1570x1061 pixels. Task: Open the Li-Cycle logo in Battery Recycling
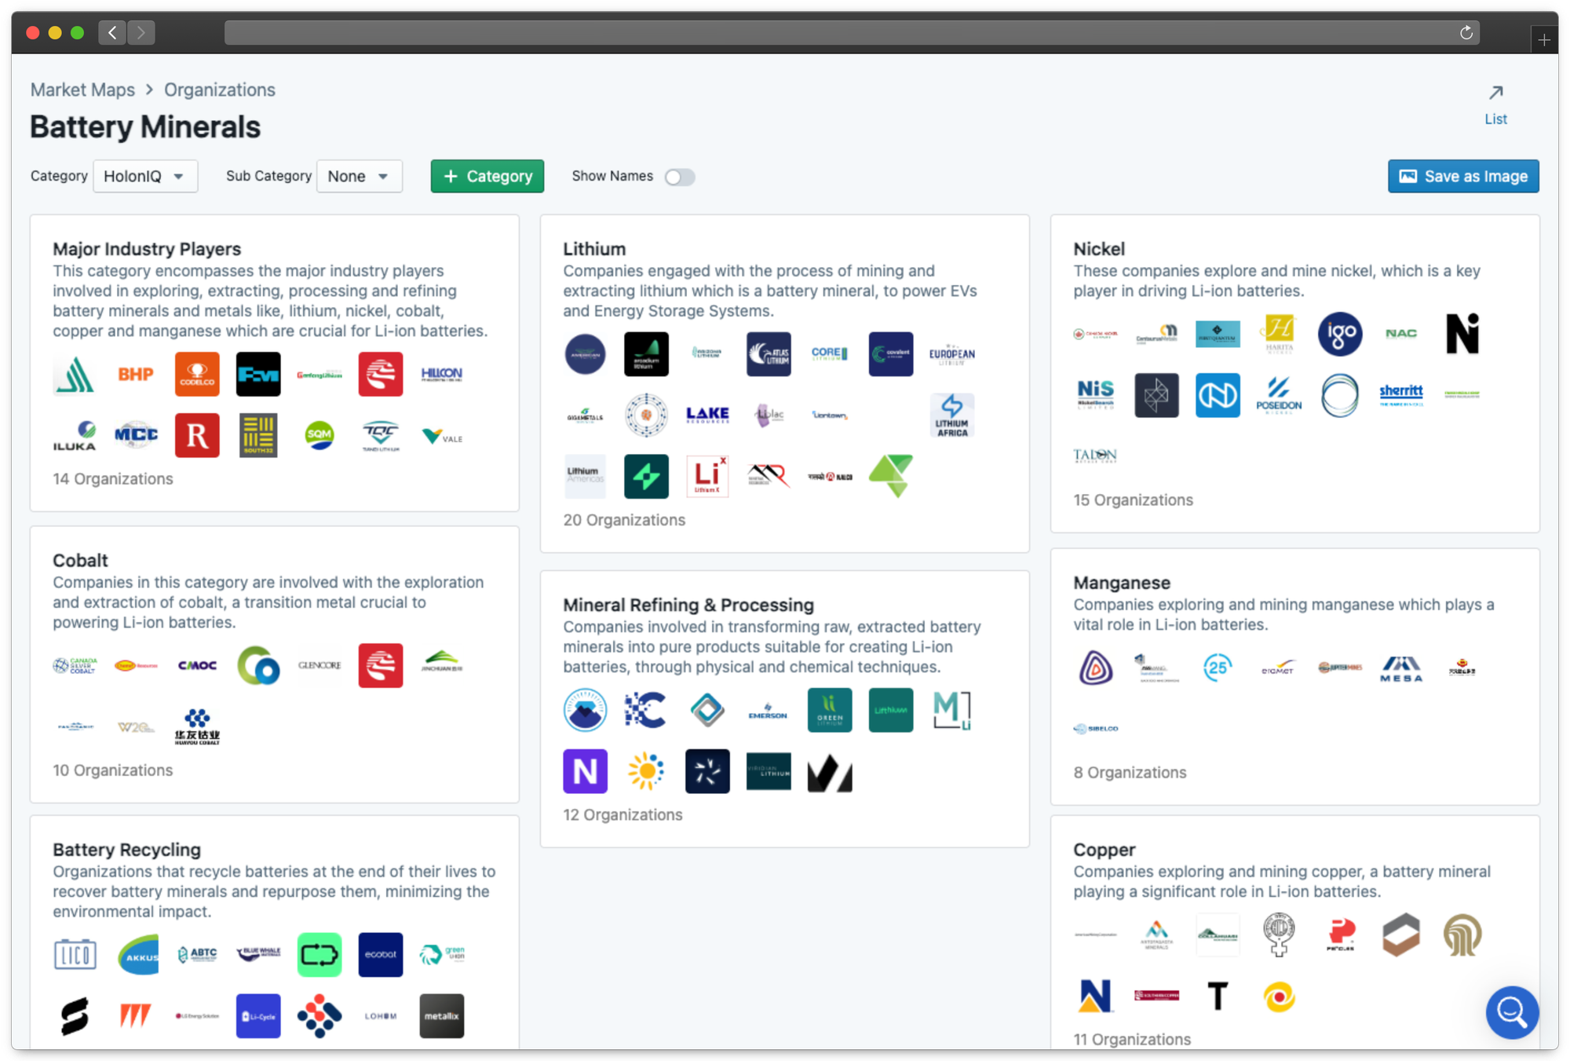tap(258, 1016)
